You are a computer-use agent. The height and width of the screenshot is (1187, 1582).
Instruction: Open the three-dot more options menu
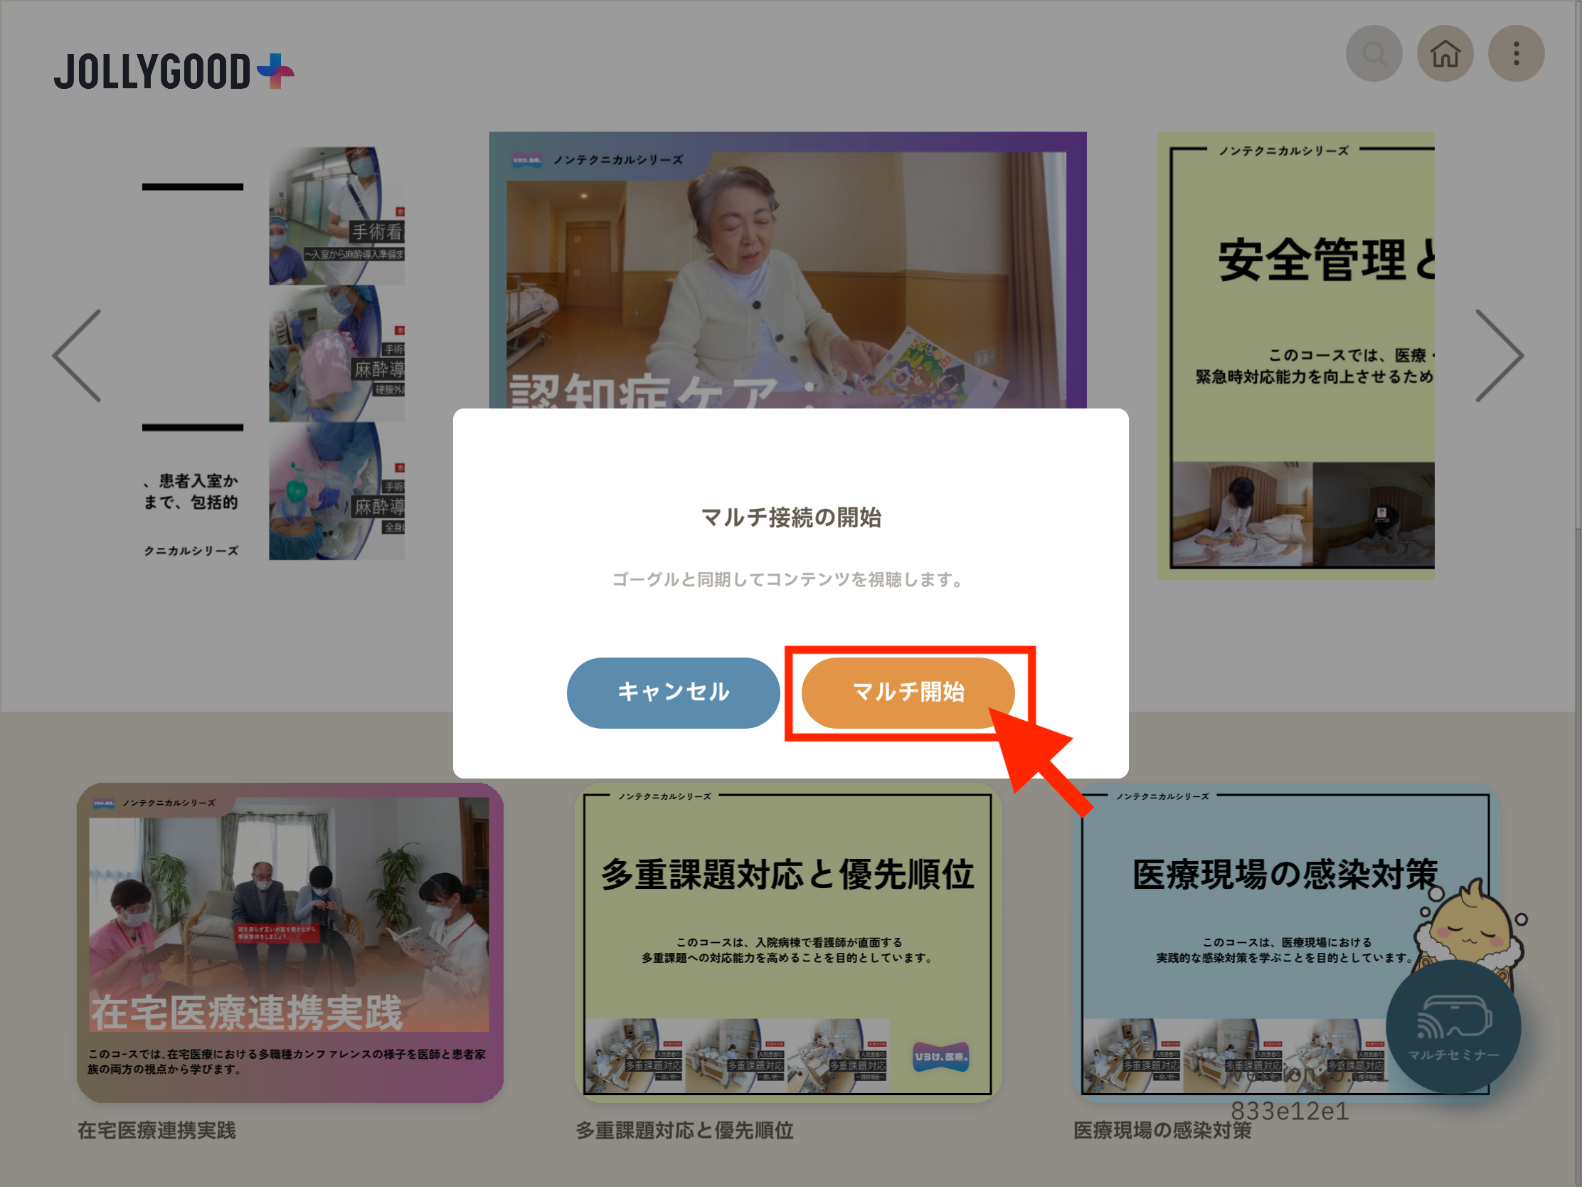(x=1515, y=53)
